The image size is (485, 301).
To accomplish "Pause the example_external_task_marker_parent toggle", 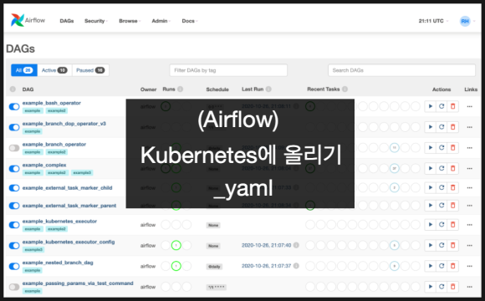I will [14, 206].
